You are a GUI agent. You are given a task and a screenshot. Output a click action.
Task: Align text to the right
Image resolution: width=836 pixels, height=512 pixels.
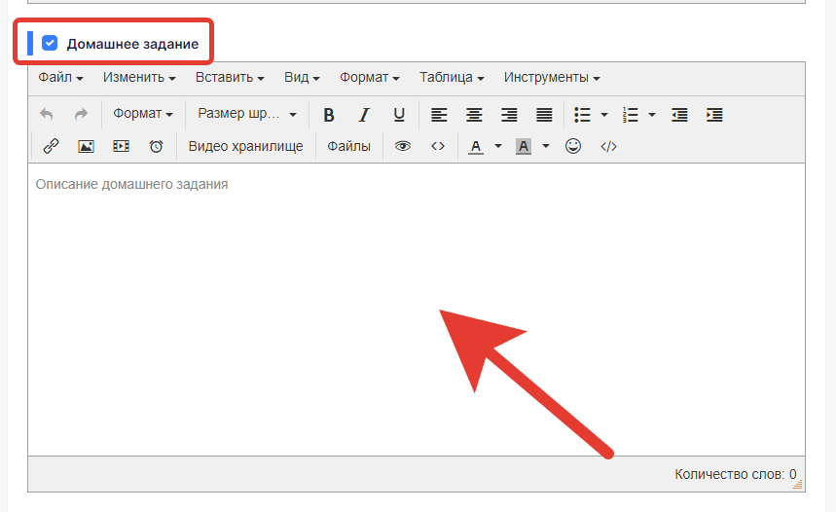(x=509, y=115)
